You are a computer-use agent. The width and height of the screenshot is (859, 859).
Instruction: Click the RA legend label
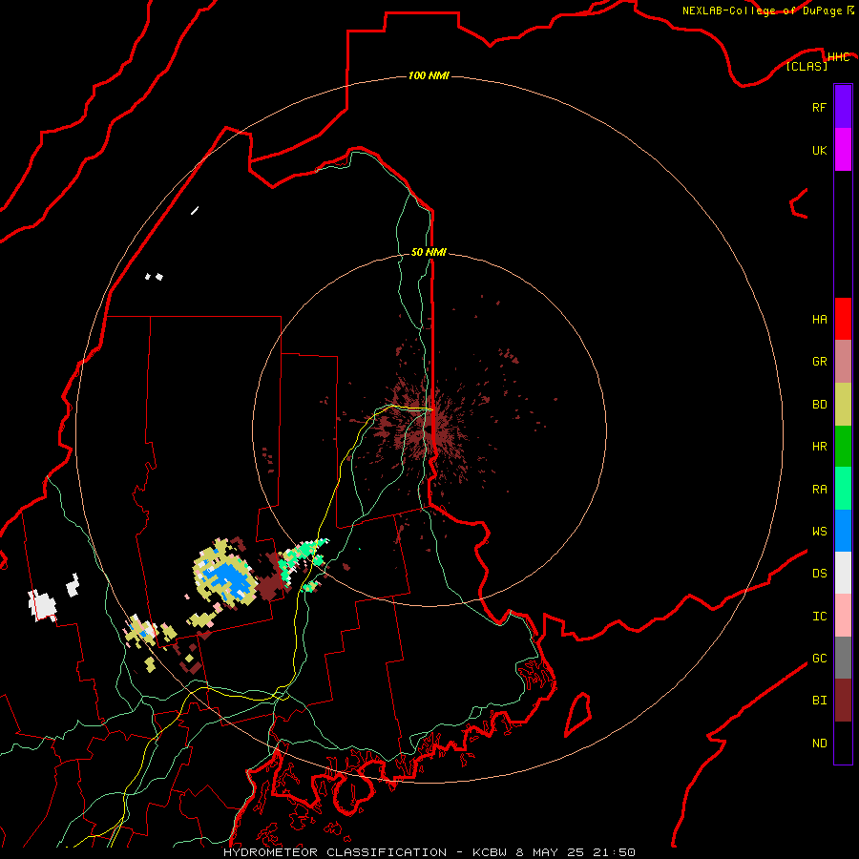(x=819, y=490)
